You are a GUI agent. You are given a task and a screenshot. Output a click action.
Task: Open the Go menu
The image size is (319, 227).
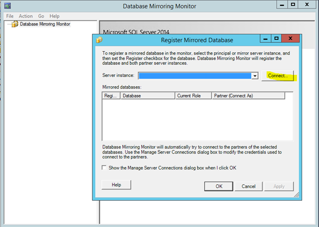point(41,16)
